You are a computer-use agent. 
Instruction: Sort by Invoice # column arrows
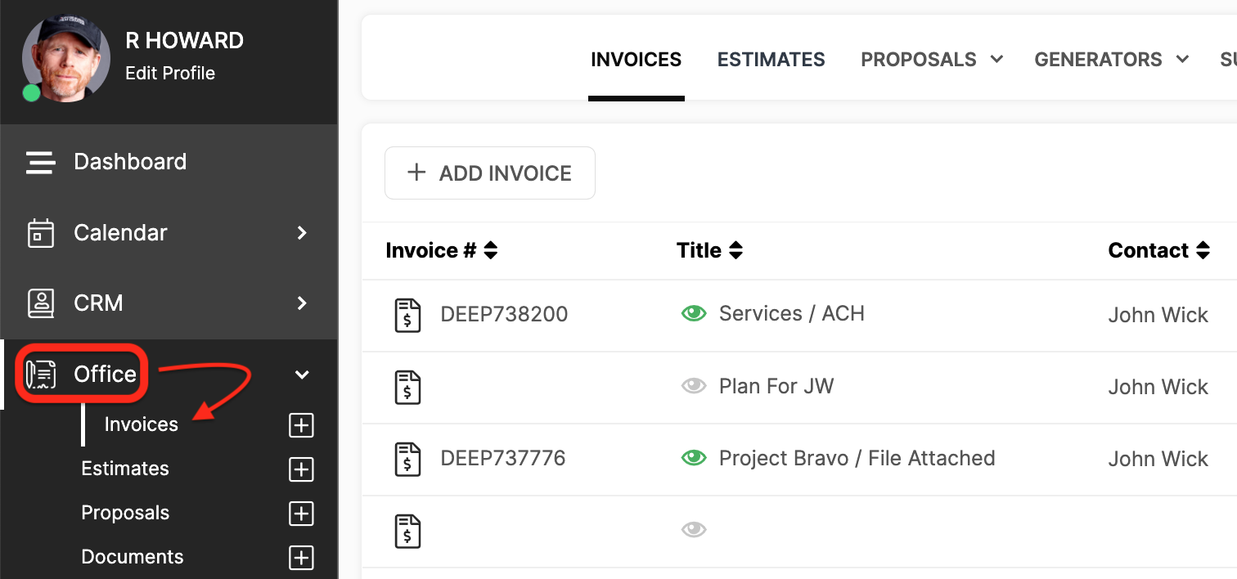[x=491, y=250]
